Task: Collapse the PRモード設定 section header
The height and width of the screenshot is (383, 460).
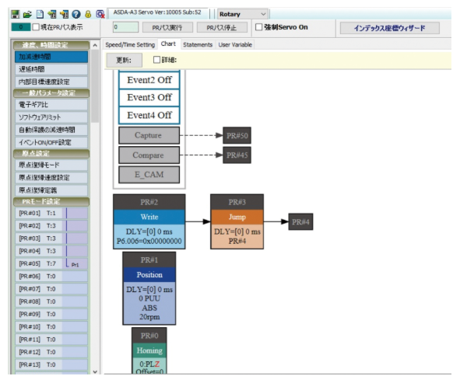Action: (x=51, y=201)
